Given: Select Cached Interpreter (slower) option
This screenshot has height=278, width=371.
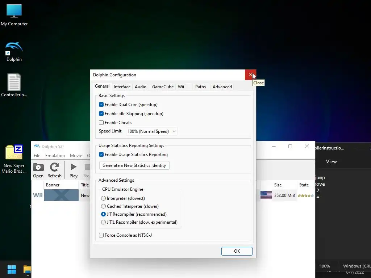Looking at the screenshot, I should (x=103, y=206).
